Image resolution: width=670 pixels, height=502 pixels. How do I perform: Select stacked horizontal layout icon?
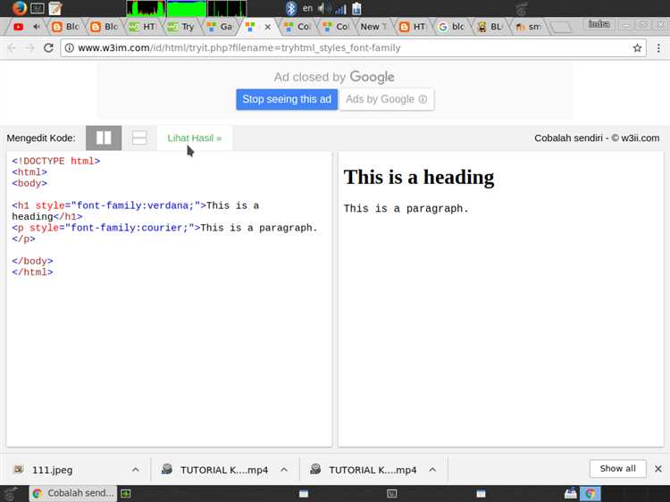139,138
